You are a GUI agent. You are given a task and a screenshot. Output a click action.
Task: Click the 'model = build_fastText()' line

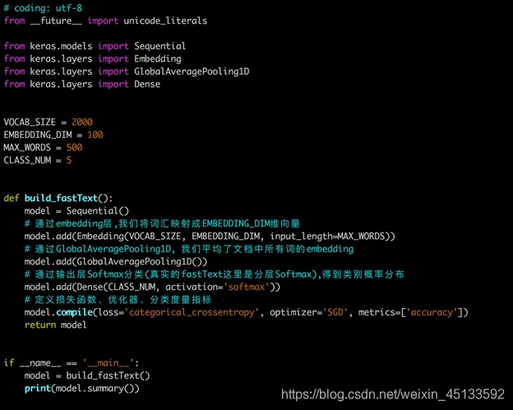click(87, 375)
